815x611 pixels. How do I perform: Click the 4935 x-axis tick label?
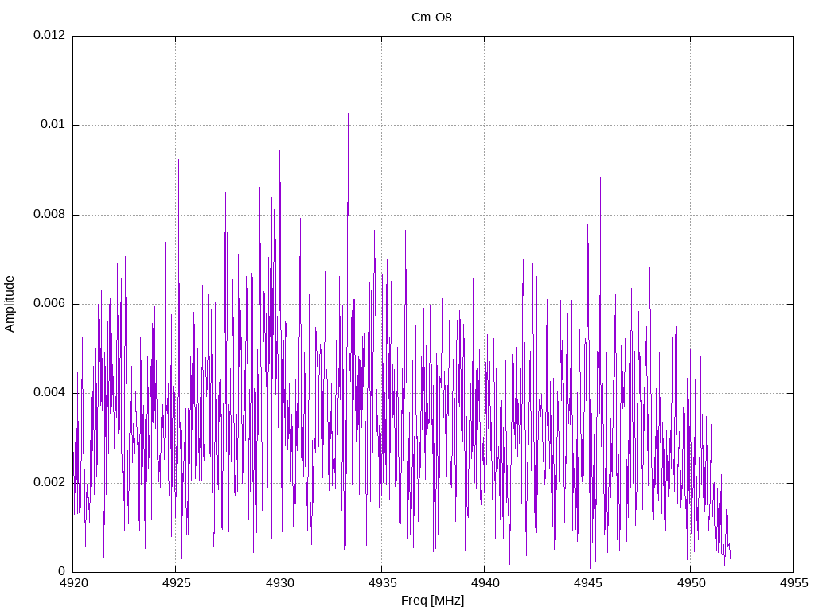383,583
